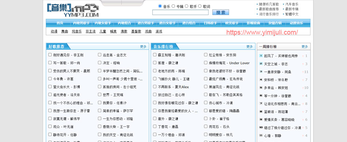Image resolution: width=347 pixels, height=142 pixels.
Task: Select the 专辑 search radio button
Action: (x=173, y=6)
